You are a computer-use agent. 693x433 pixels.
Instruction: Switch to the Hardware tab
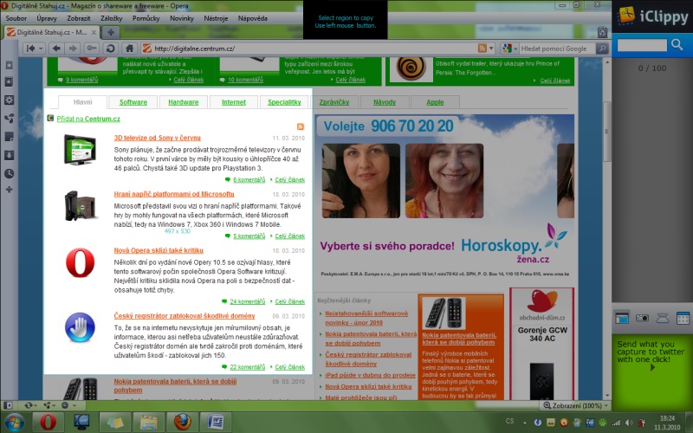[x=183, y=102]
